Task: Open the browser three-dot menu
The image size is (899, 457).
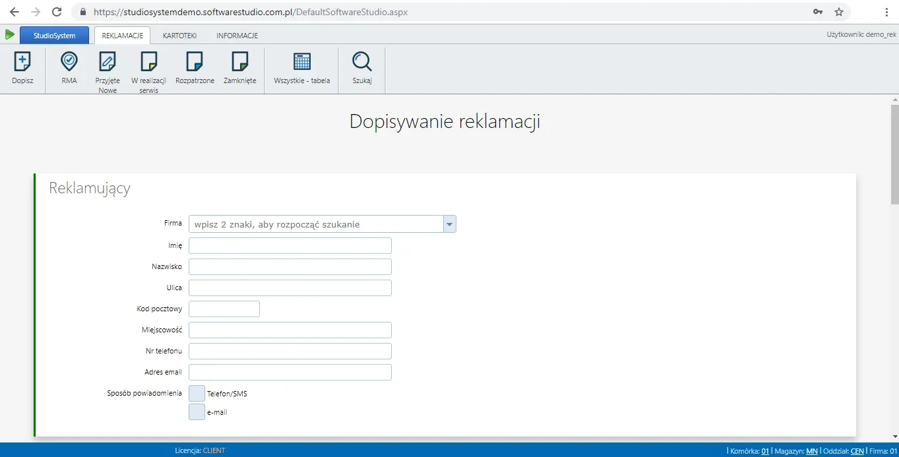Action: pyautogui.click(x=887, y=12)
